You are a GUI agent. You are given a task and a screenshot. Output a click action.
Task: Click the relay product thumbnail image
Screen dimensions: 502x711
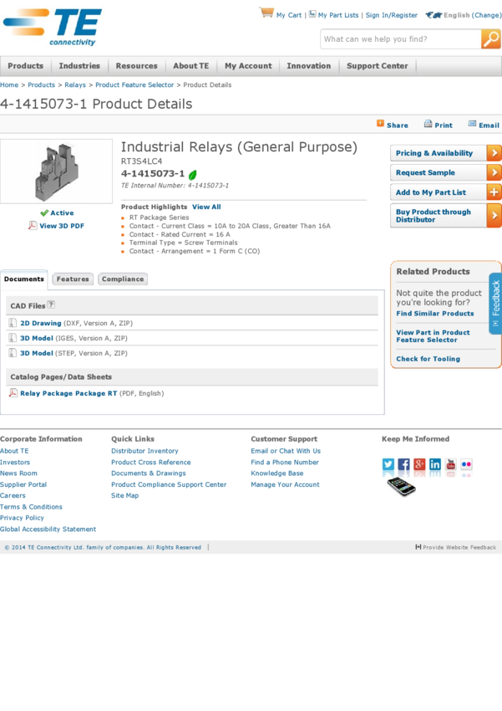57,171
